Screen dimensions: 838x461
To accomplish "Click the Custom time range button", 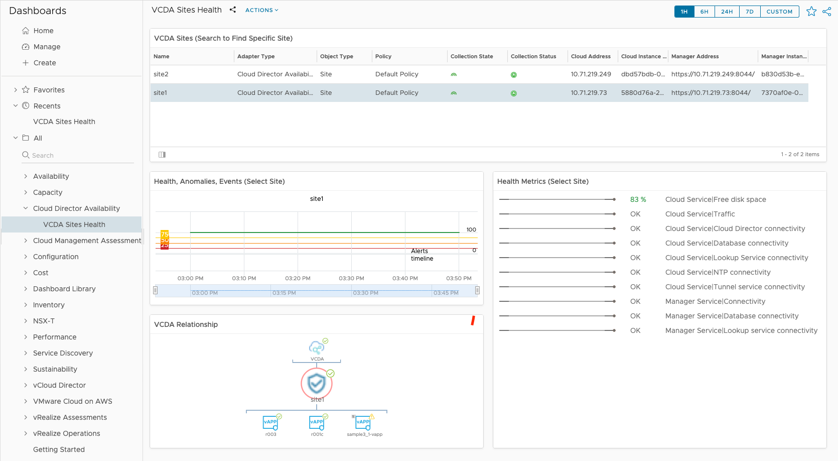I will pos(779,12).
